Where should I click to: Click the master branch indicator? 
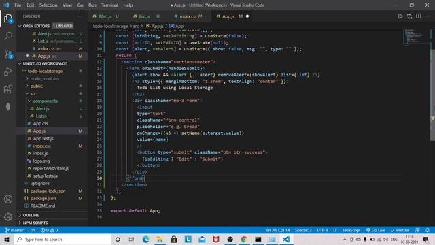coord(15,230)
